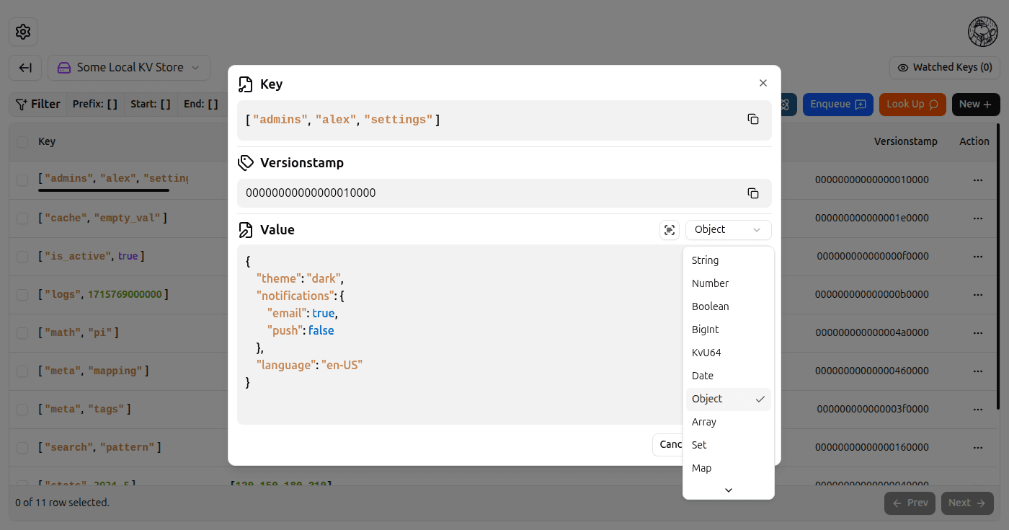Image resolution: width=1009 pixels, height=530 pixels.
Task: Select Boolean type option
Action: tap(728, 306)
